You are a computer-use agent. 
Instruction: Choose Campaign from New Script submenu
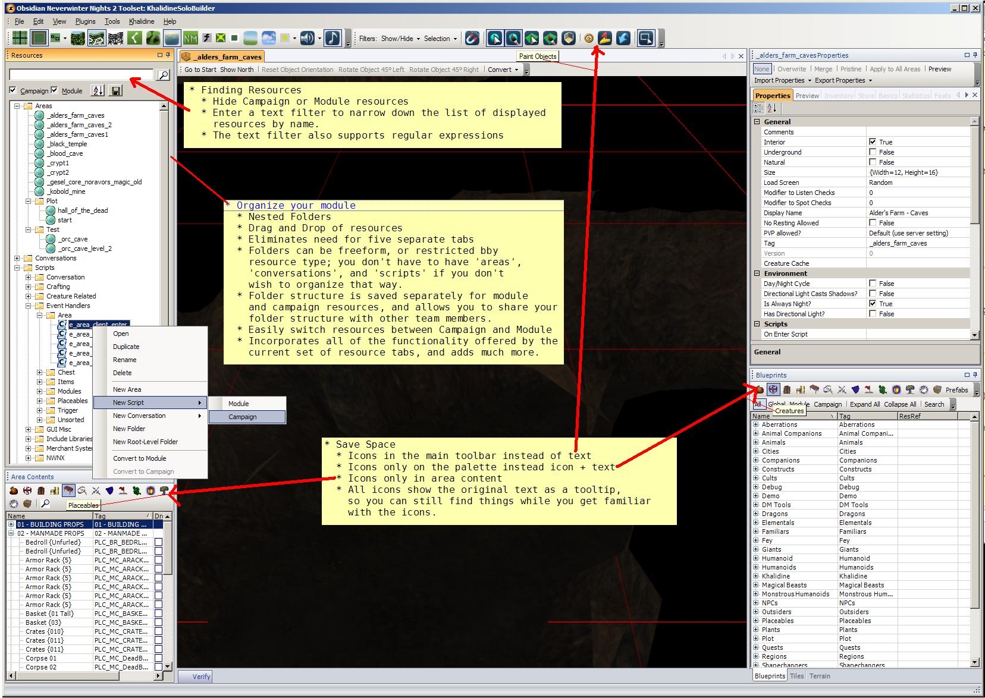pos(243,417)
